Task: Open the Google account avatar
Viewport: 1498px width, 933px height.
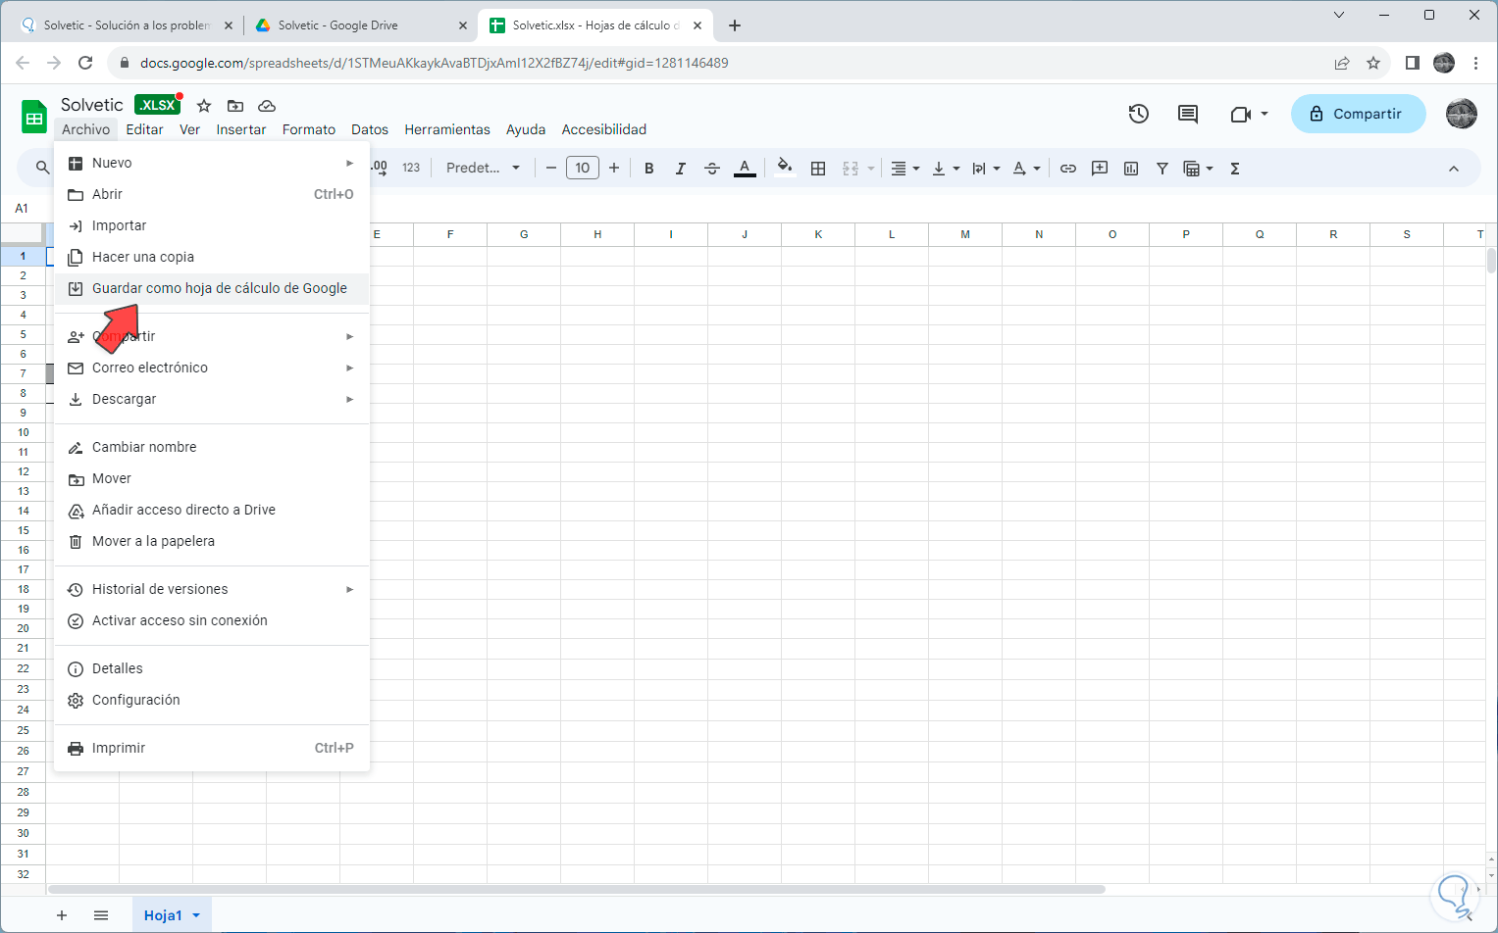Action: (x=1462, y=114)
